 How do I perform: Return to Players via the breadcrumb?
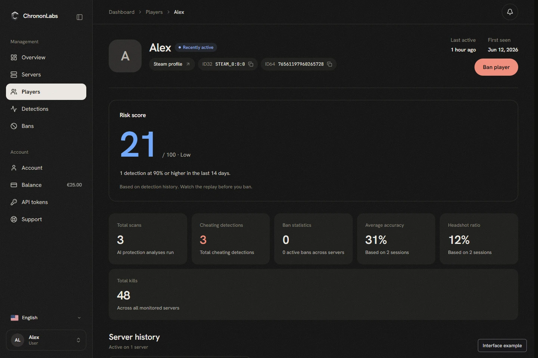click(x=154, y=12)
